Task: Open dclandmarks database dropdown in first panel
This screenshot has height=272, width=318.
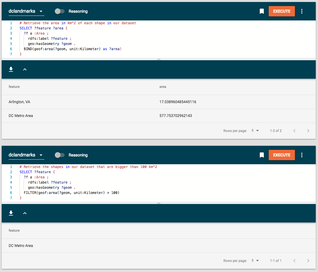Action: click(26, 11)
